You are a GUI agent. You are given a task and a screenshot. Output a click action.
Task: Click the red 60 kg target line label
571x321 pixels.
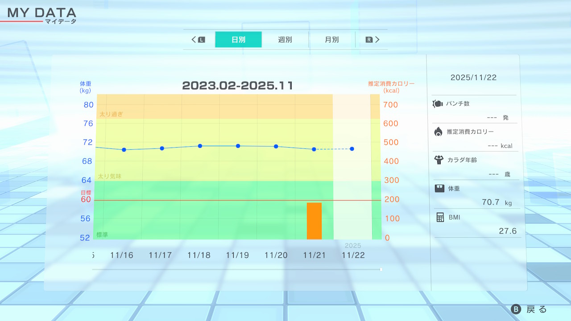(86, 199)
